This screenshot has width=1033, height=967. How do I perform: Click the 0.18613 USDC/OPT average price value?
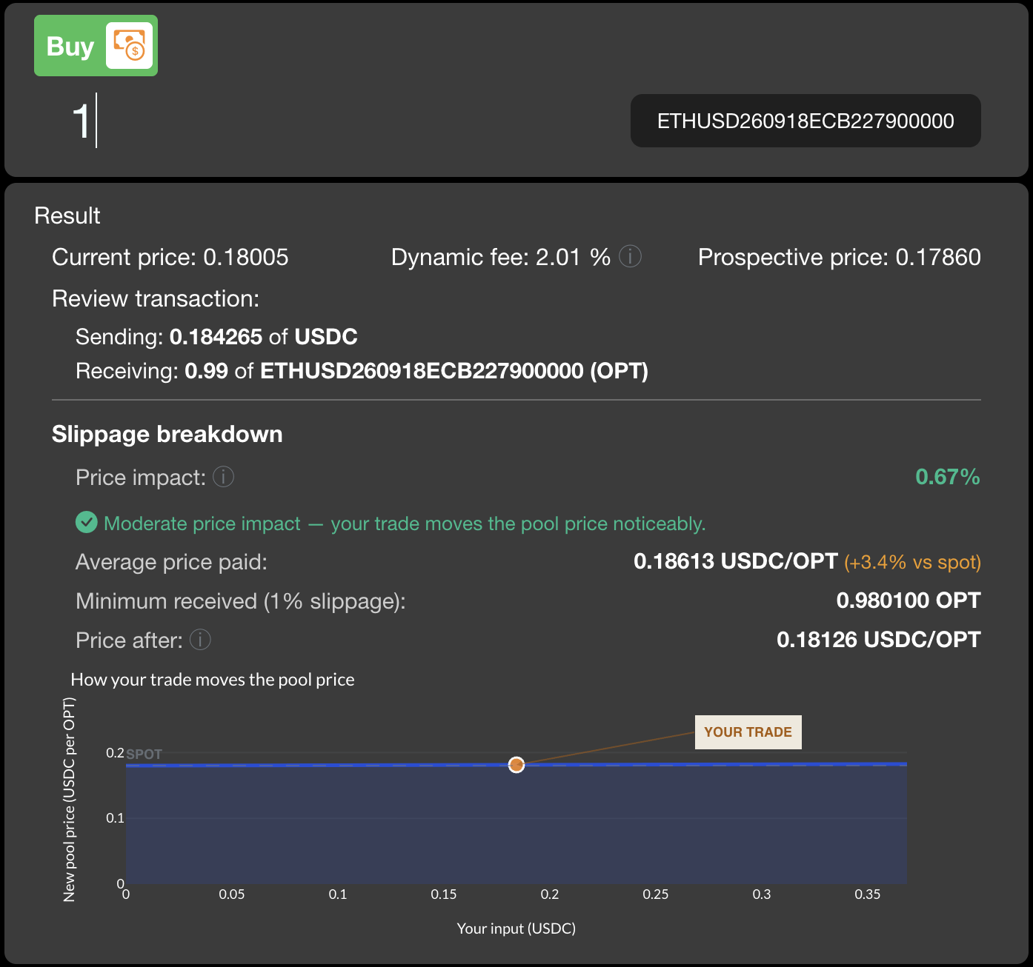(736, 561)
